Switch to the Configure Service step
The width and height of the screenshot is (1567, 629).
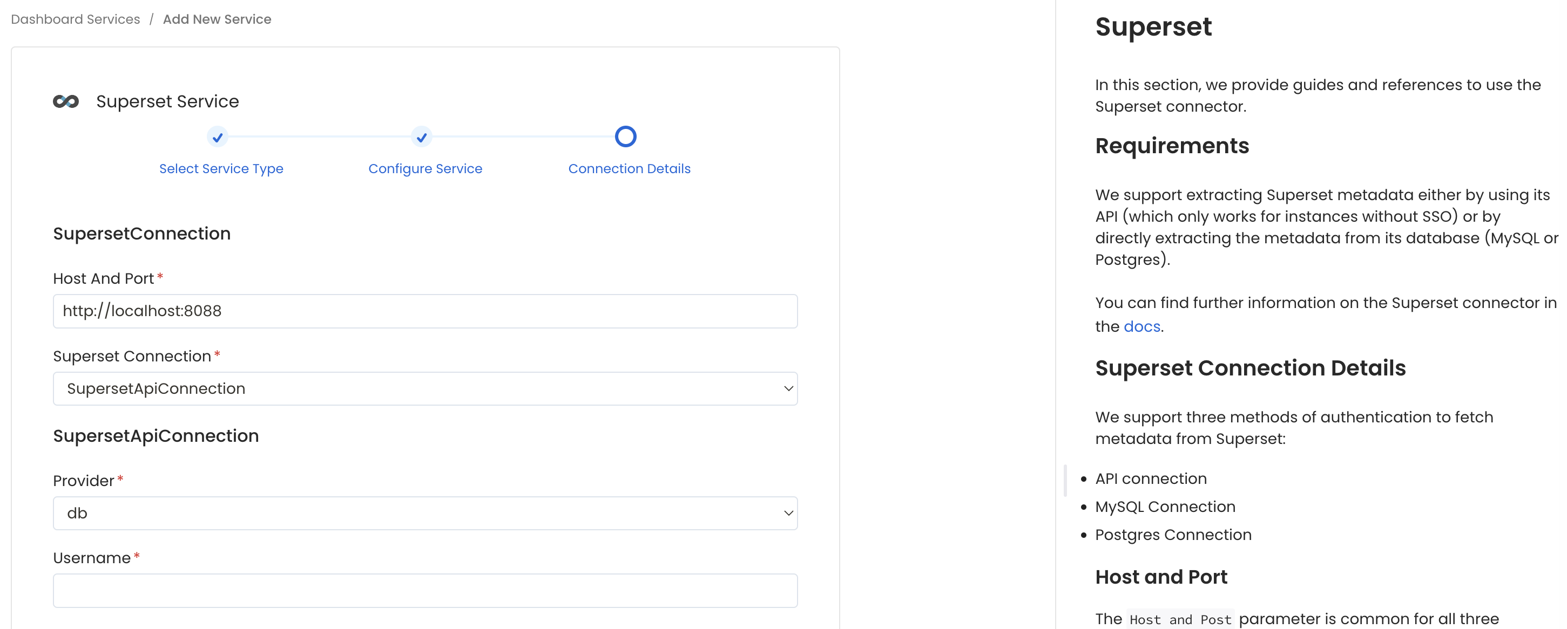pos(424,168)
